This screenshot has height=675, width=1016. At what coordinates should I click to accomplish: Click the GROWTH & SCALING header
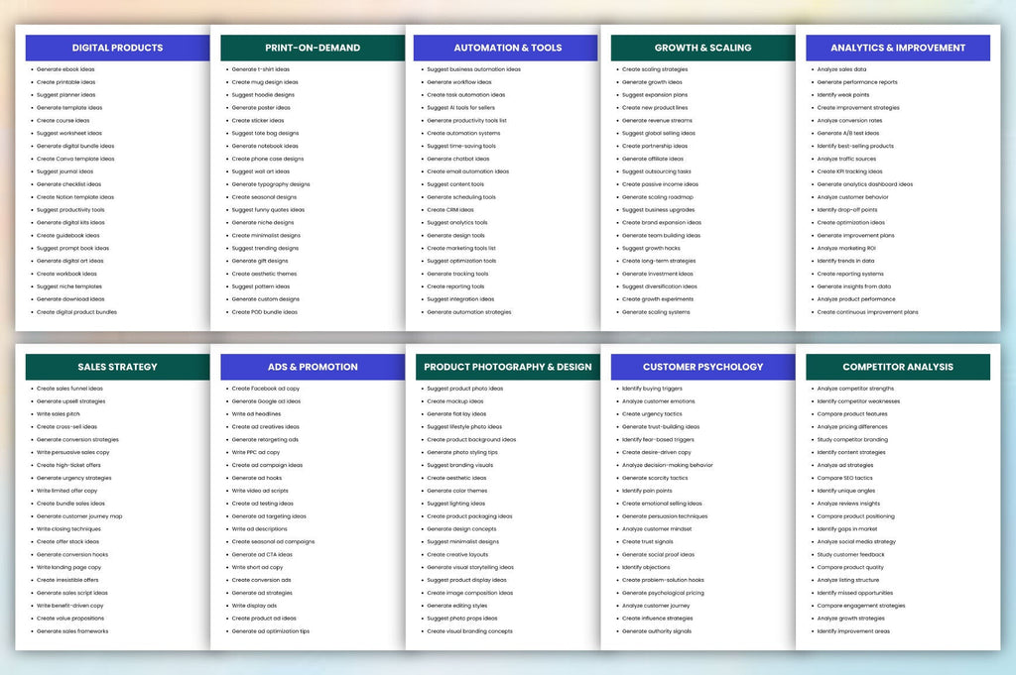click(x=703, y=48)
